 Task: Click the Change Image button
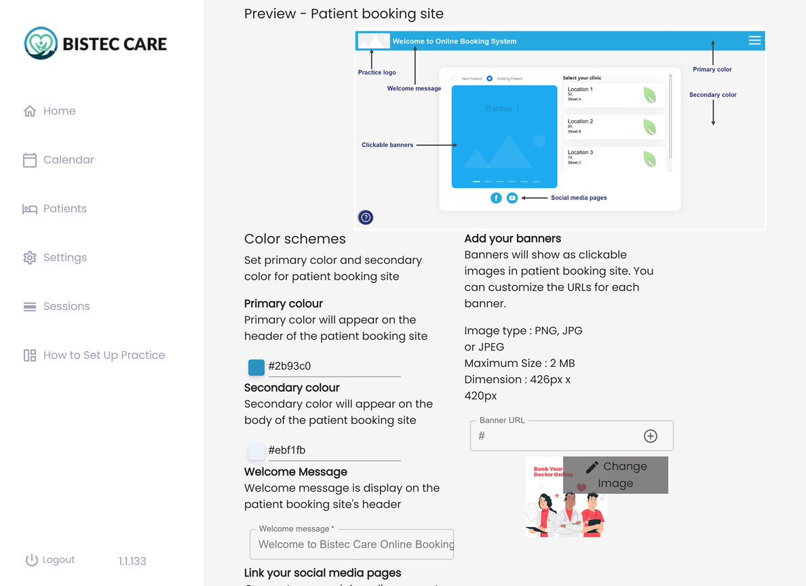coord(615,475)
